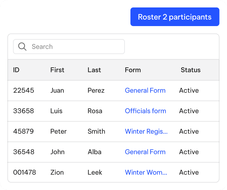This screenshot has width=227, height=190.
Task: Click the Form column header
Action: coord(133,70)
